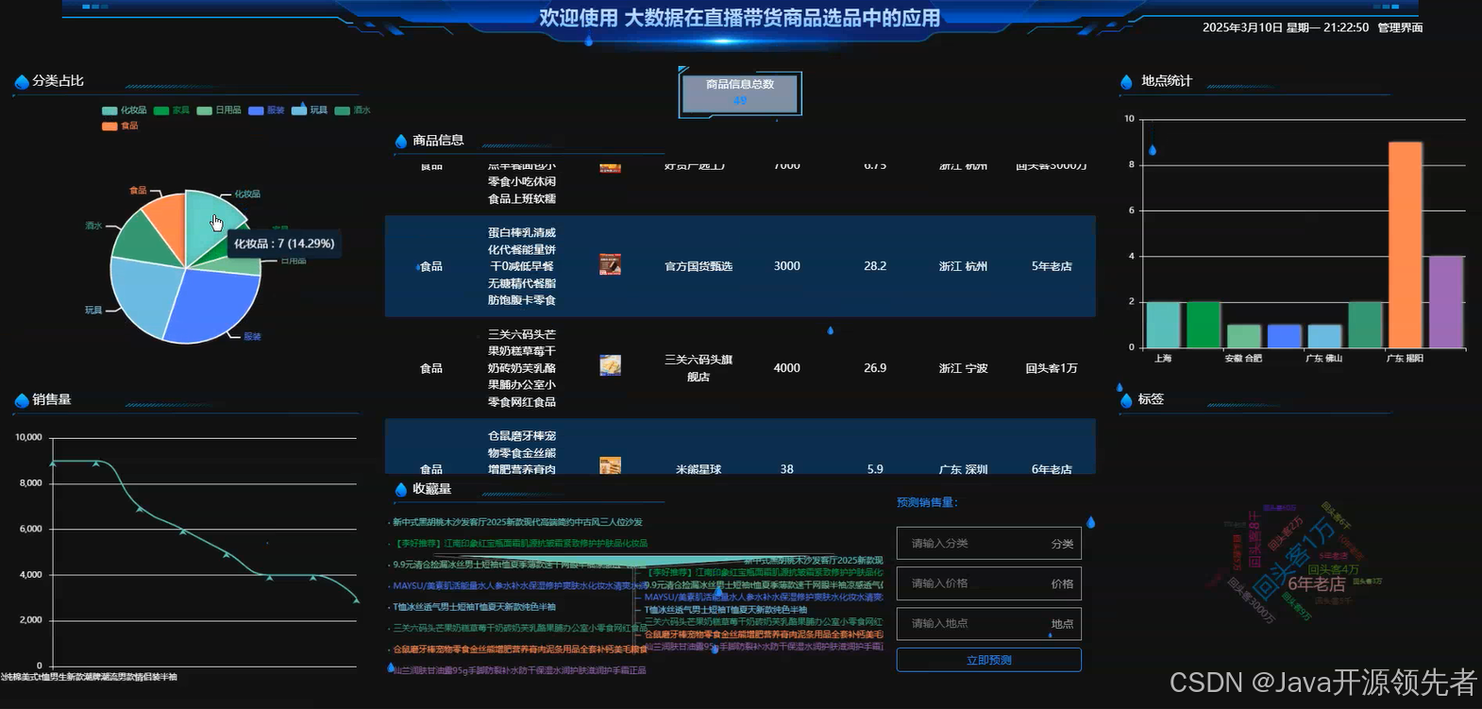The height and width of the screenshot is (709, 1482).
Task: Select favorite item 仓鼠磨牙棒宠物零食
Action: point(519,650)
